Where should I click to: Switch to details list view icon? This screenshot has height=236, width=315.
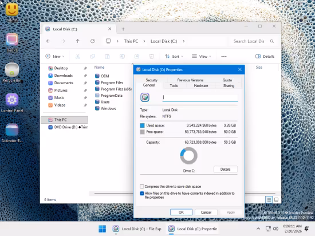[269, 200]
